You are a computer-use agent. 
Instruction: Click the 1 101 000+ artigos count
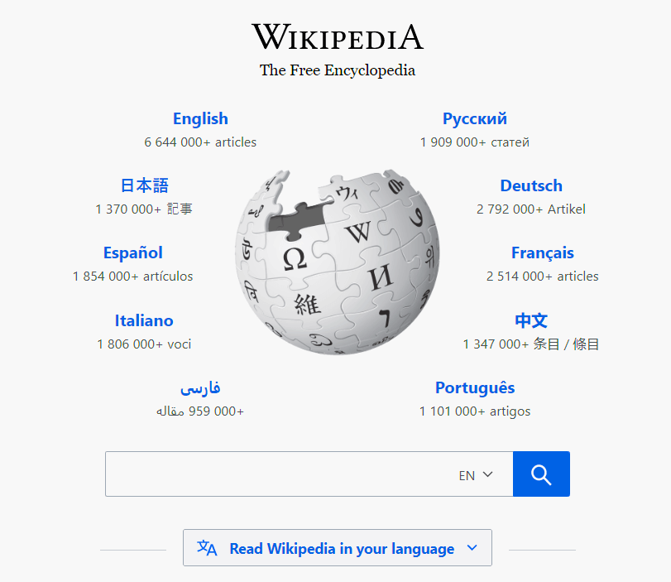[x=475, y=411]
